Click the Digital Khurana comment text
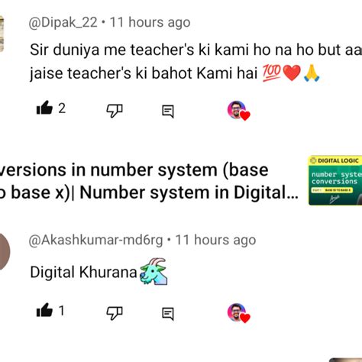The width and height of the screenshot is (362, 362). (84, 272)
